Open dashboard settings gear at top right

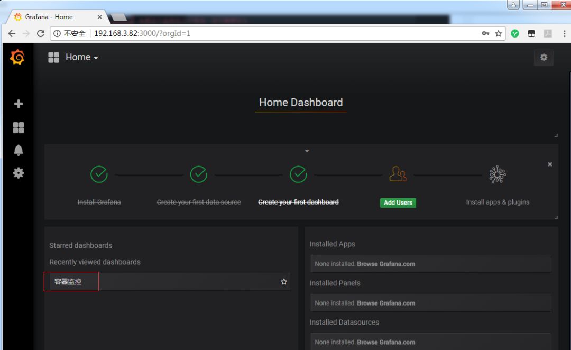tap(544, 57)
